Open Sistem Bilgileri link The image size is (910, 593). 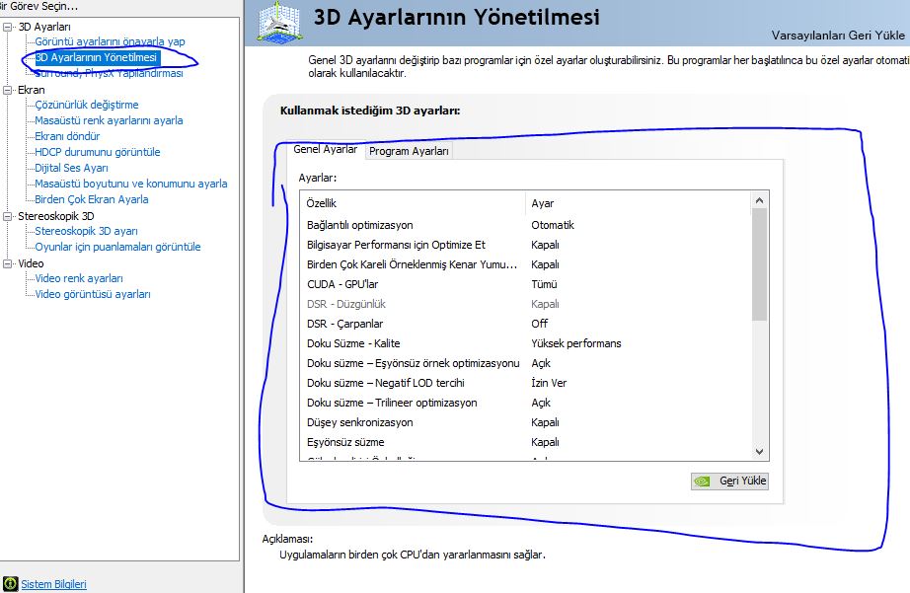53,584
